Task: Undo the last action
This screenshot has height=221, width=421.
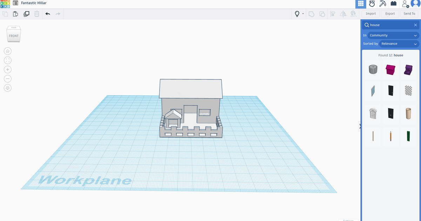Action: click(48, 14)
